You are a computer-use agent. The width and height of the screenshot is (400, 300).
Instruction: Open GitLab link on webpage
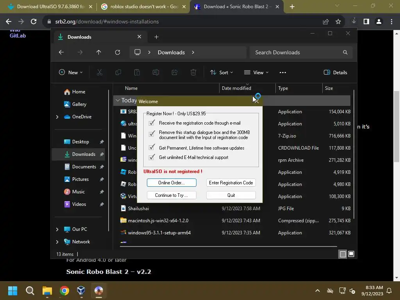pos(18,36)
